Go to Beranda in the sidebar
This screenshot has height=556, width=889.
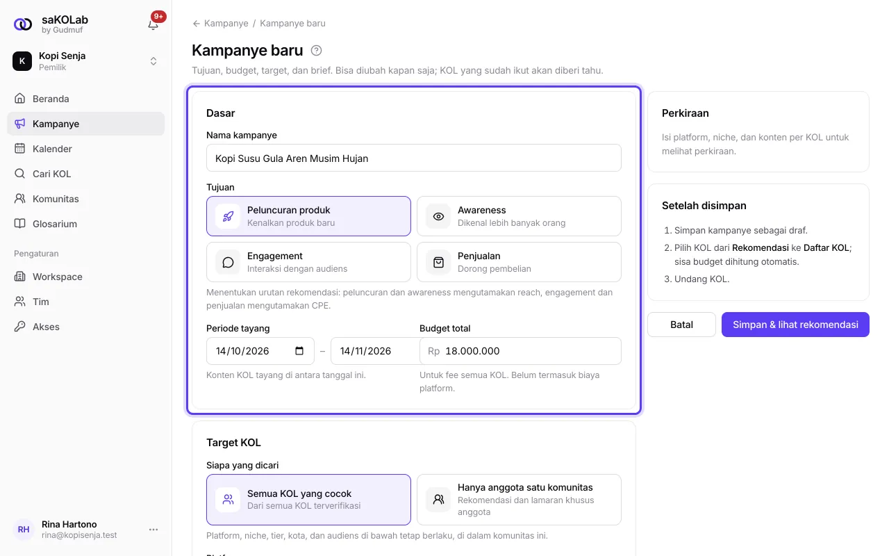tap(86, 99)
